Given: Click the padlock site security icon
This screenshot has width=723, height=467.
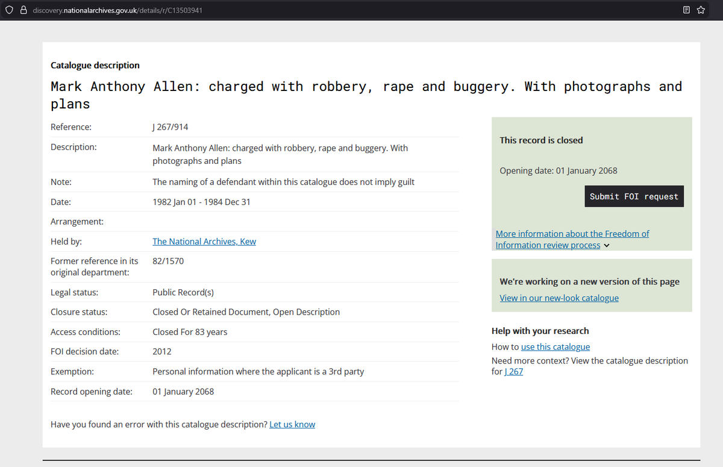Looking at the screenshot, I should point(24,10).
